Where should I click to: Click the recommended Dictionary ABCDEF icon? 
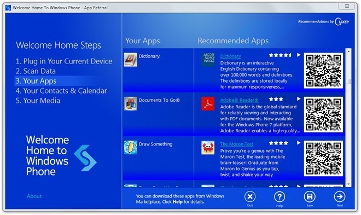208,60
